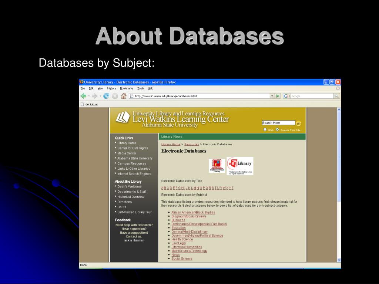Viewport: 379px width, 284px height.
Task: Open the General/Multi-Disciplinary link
Action: [189, 231]
